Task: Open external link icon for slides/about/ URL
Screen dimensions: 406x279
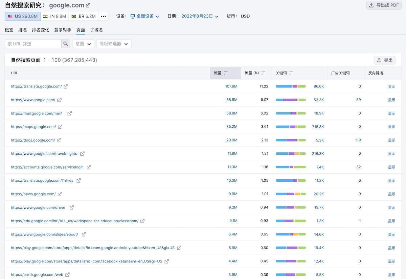Action: coord(84,234)
